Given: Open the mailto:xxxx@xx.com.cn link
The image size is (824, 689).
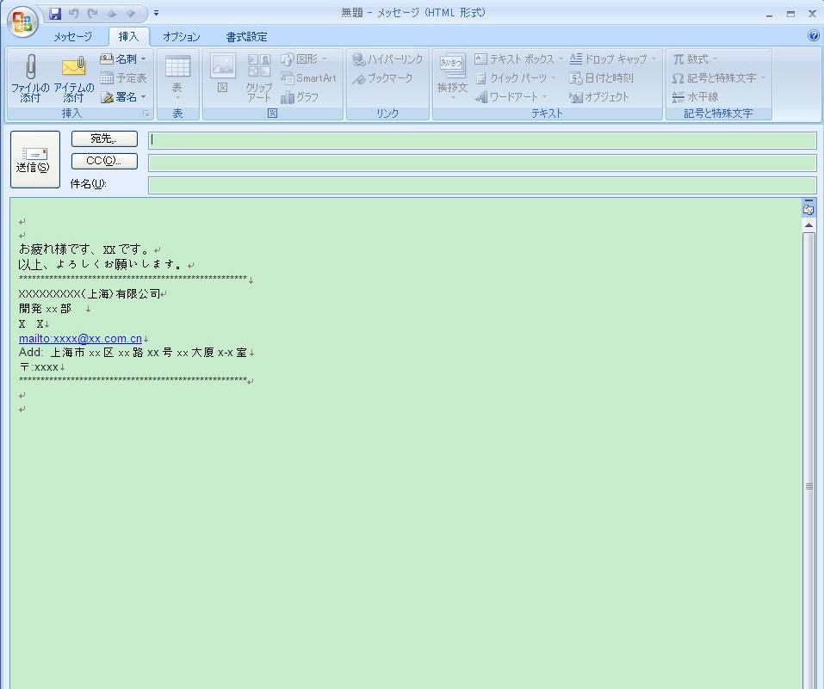Looking at the screenshot, I should pyautogui.click(x=80, y=338).
